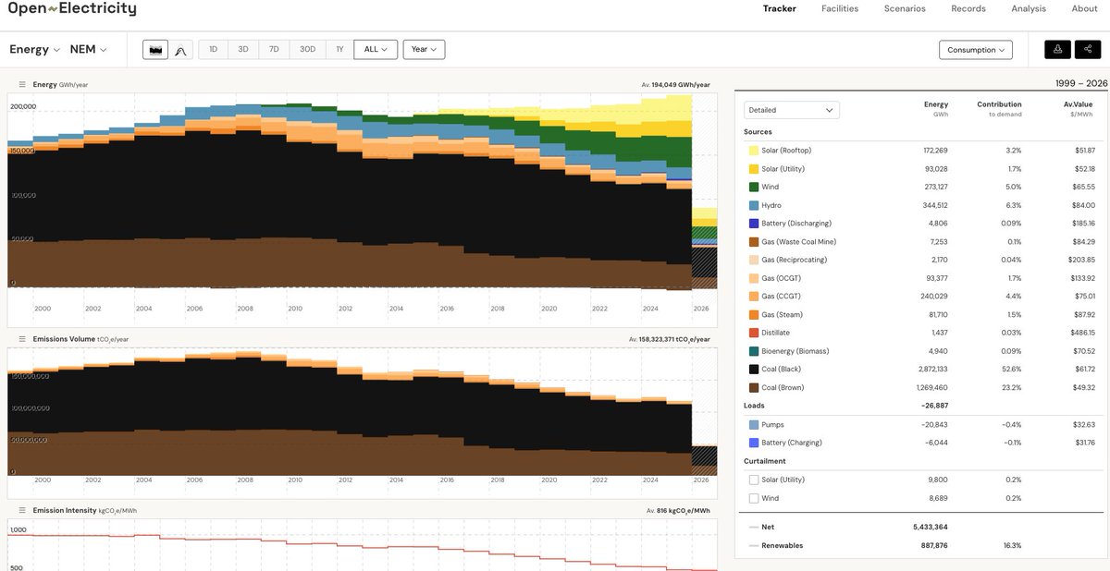The width and height of the screenshot is (1110, 571).
Task: Go to the About tab
Action: click(x=1084, y=8)
